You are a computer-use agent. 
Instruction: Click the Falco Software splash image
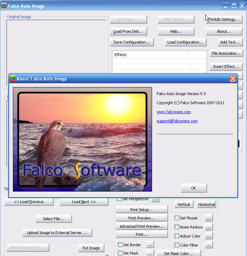[82, 139]
